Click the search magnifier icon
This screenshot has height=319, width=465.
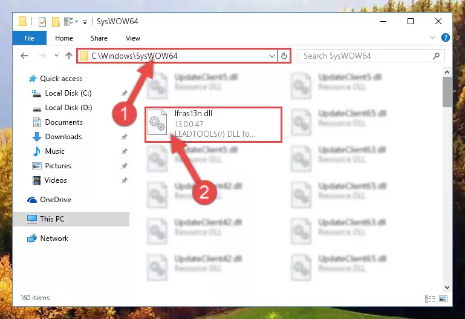[436, 56]
